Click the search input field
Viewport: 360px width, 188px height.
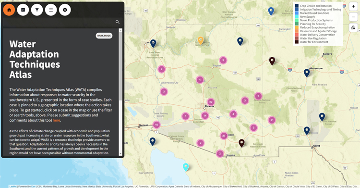click(x=59, y=22)
